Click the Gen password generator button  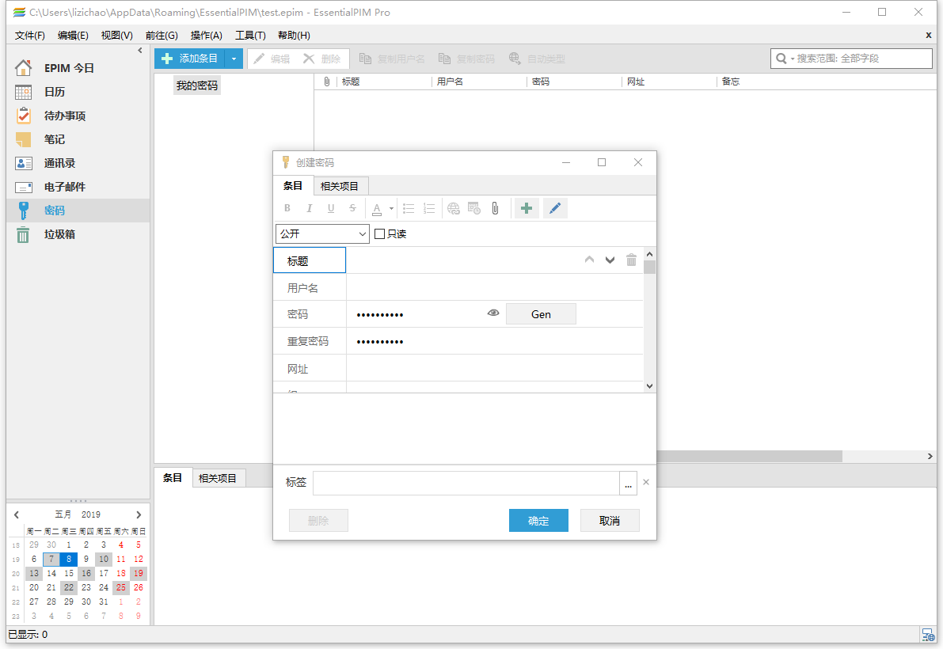(x=541, y=313)
